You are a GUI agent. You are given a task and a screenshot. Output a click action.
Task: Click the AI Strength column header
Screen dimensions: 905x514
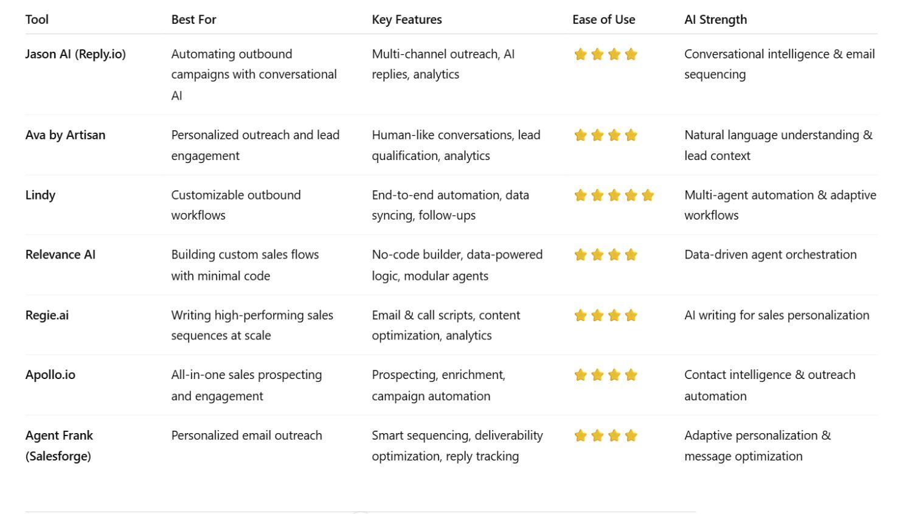715,19
